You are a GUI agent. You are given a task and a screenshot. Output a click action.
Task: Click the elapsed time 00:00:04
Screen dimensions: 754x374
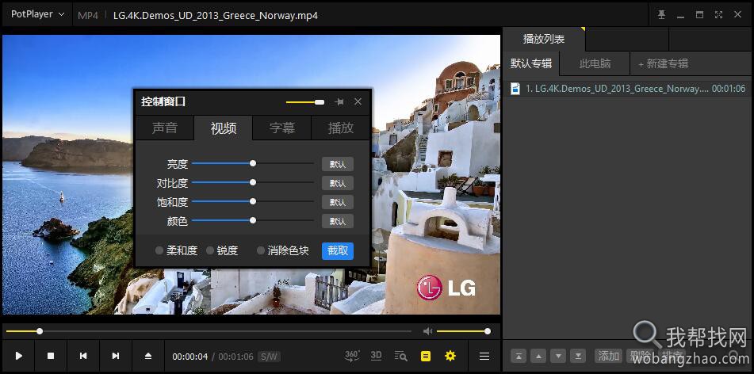click(x=190, y=357)
